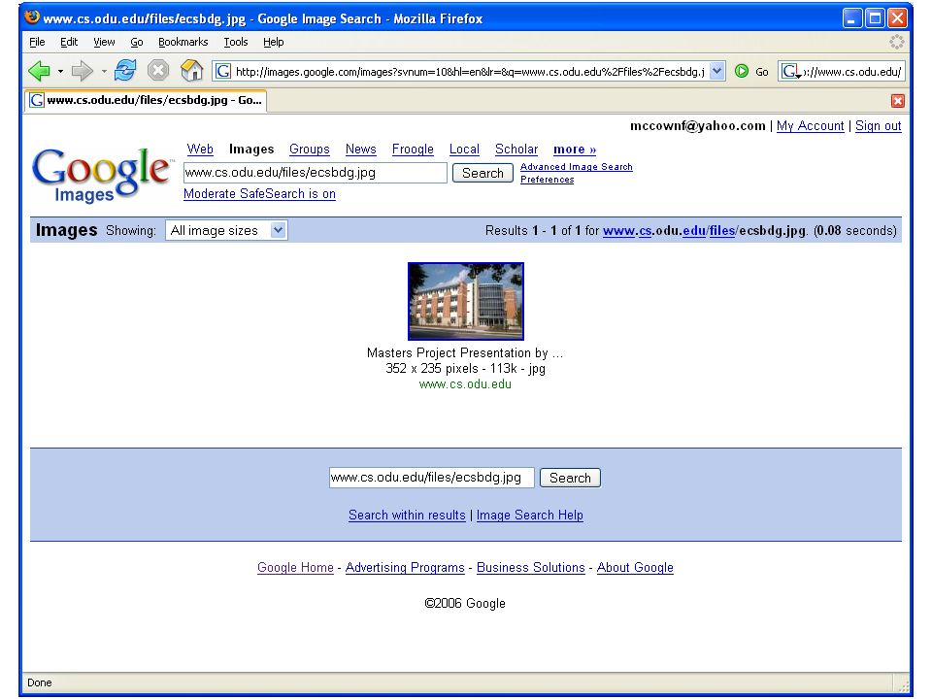Go to the Home page icon
This screenshot has height=699, width=932.
(x=191, y=71)
